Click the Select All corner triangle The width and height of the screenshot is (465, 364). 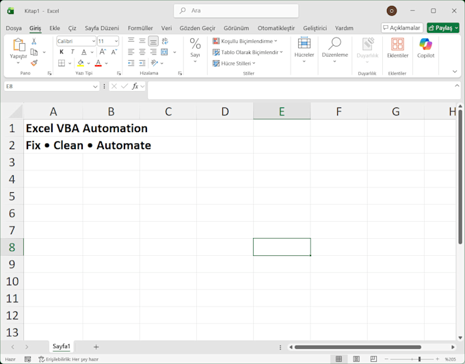[x=15, y=112]
